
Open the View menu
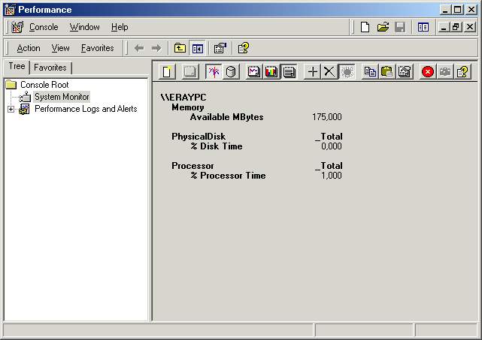click(x=61, y=48)
